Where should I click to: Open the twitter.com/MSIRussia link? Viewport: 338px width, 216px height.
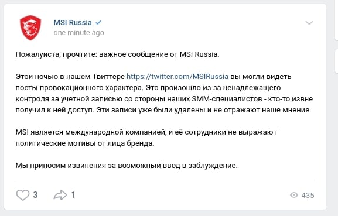pyautogui.click(x=177, y=77)
